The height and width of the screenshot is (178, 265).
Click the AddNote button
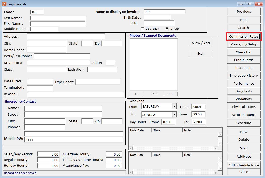point(244,157)
